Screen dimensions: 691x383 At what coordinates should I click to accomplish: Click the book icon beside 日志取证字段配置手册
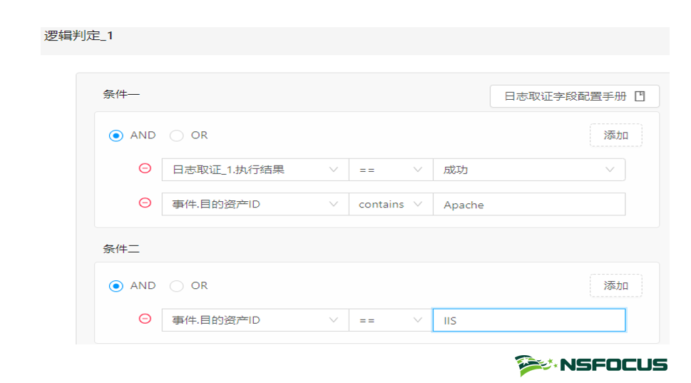coord(640,96)
